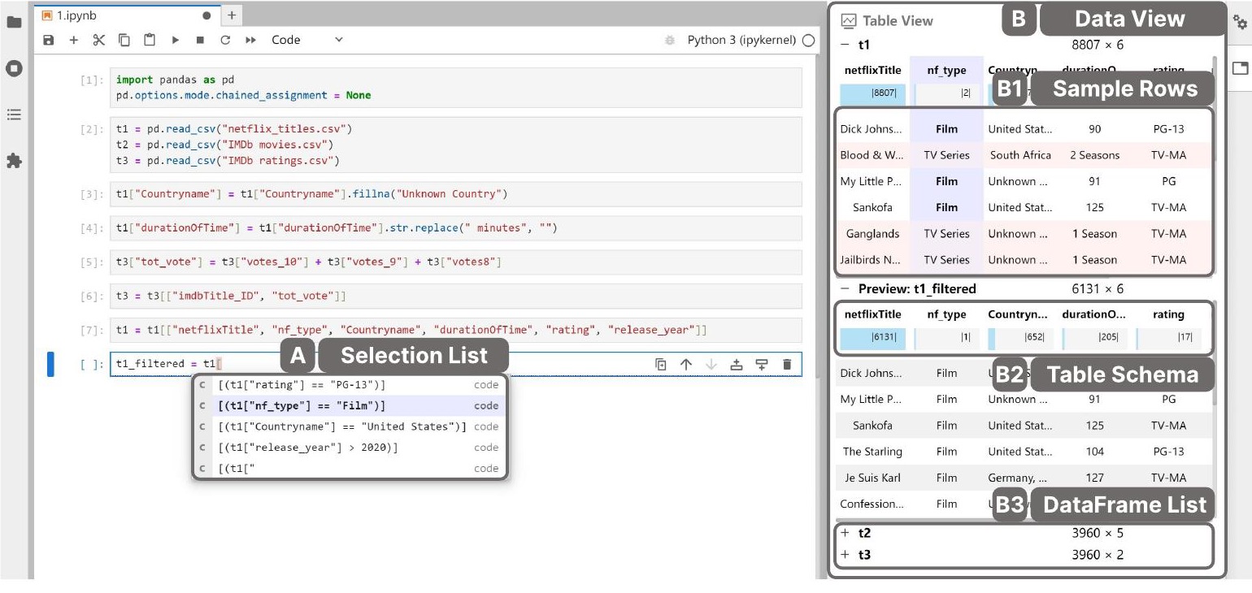Run the selected cell with play icon
The image size is (1252, 593).
tap(175, 40)
